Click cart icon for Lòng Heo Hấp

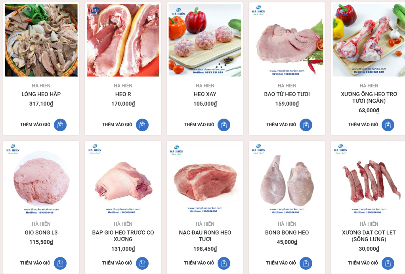pyautogui.click(x=60, y=125)
